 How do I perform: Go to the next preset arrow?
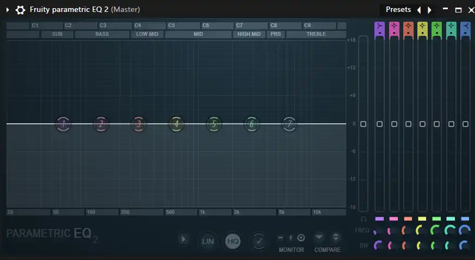[x=429, y=10]
